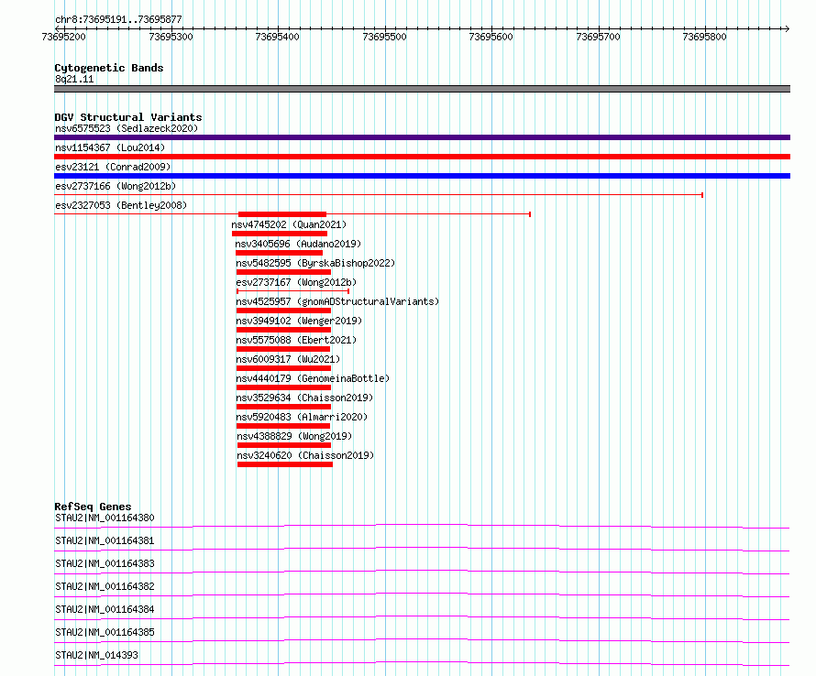This screenshot has width=816, height=676.
Task: Select the red bar under nsv4745202
Action: pos(280,234)
